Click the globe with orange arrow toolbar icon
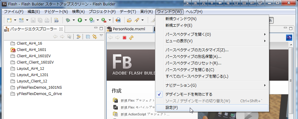 tap(118, 20)
